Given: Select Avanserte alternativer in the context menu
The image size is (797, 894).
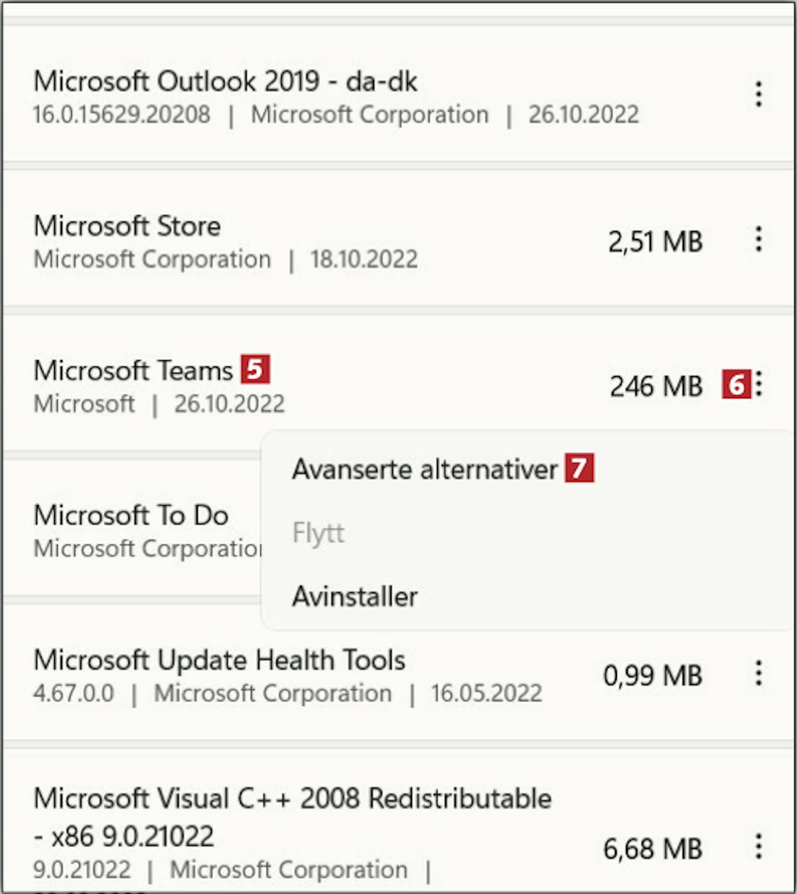Looking at the screenshot, I should click(x=424, y=470).
